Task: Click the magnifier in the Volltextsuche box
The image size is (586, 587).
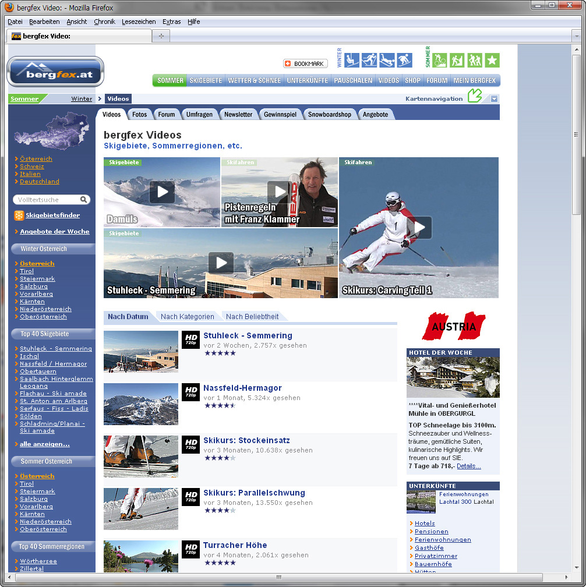Action: pos(84,200)
